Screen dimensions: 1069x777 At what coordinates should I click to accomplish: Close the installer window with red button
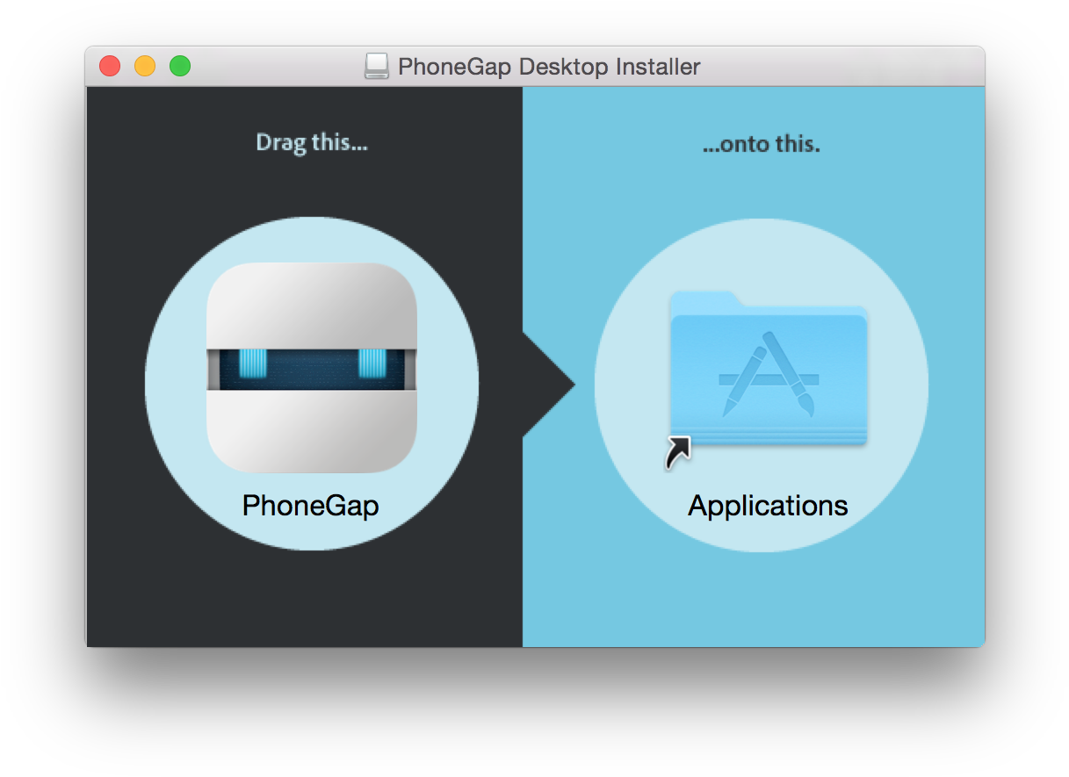point(110,66)
